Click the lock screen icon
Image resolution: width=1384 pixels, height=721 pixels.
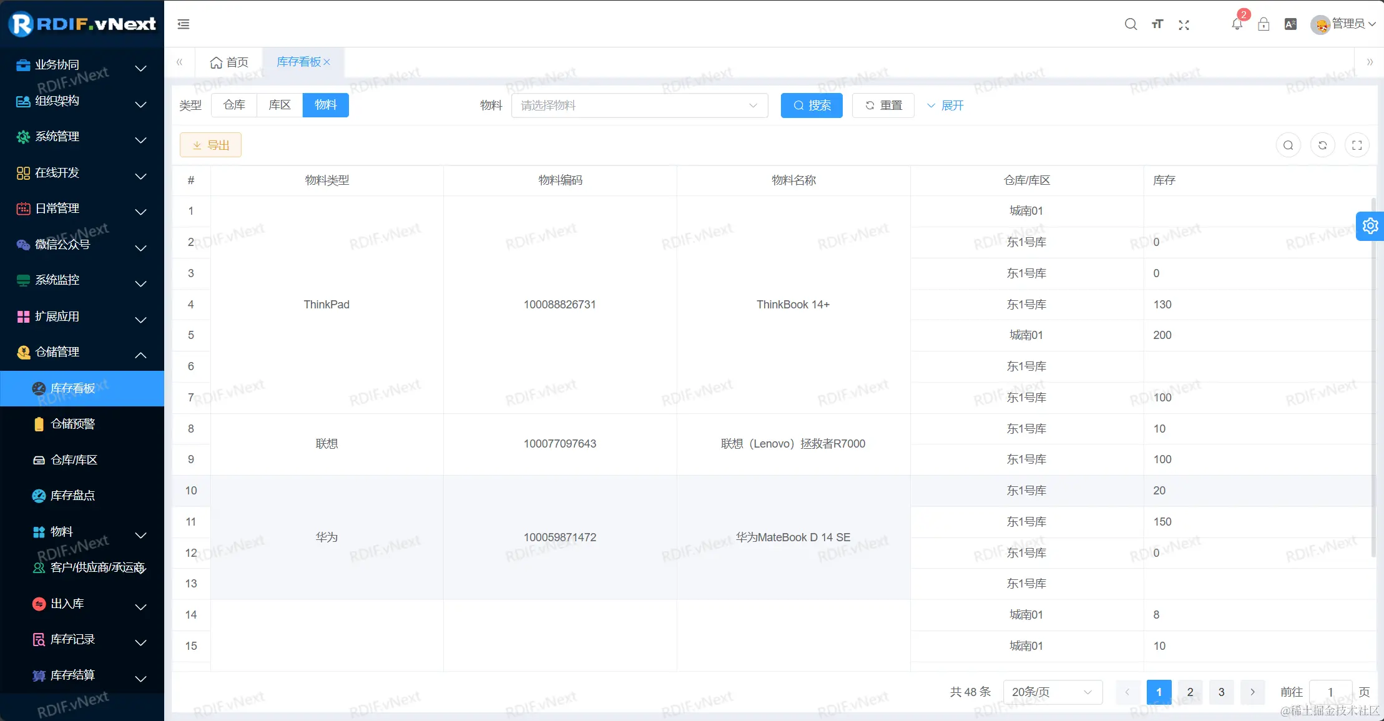coord(1264,24)
